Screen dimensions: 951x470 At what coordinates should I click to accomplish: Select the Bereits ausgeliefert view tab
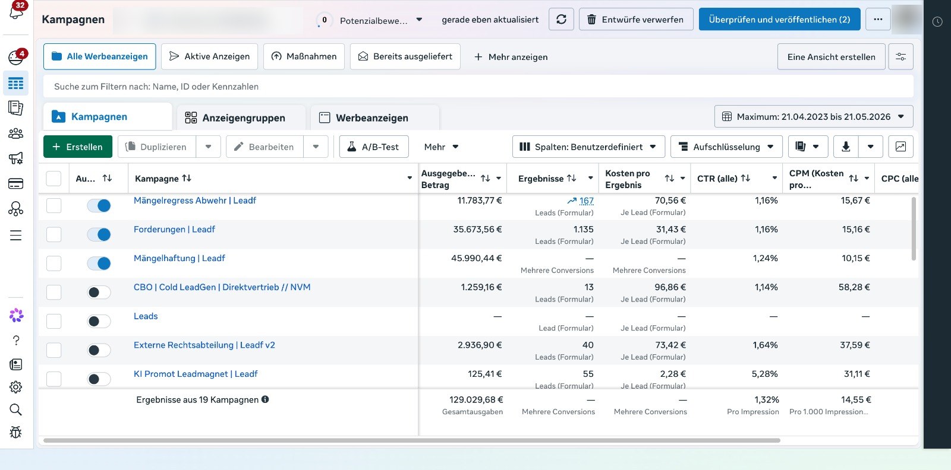click(405, 56)
